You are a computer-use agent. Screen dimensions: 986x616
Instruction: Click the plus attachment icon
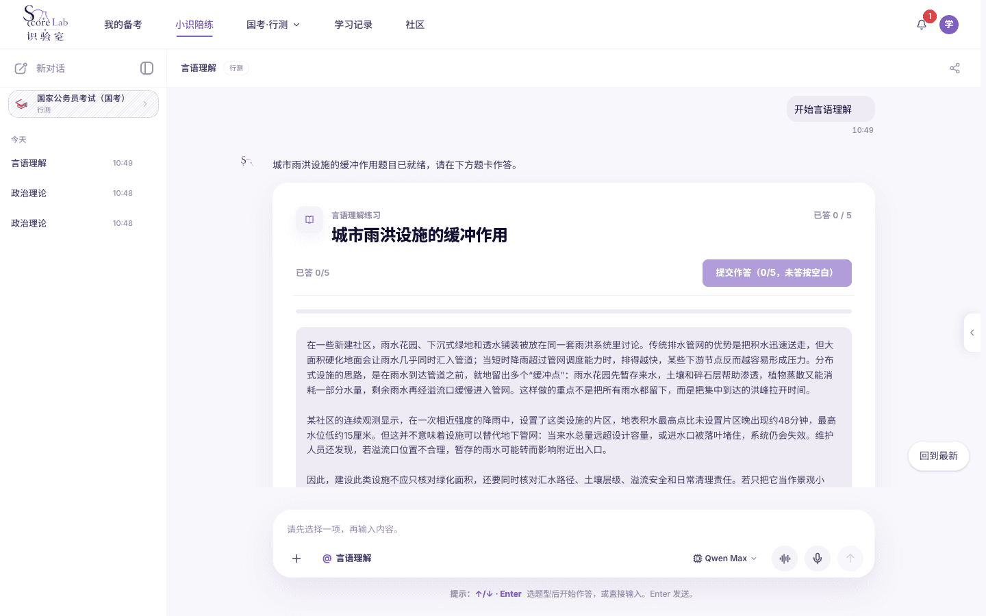pyautogui.click(x=296, y=559)
